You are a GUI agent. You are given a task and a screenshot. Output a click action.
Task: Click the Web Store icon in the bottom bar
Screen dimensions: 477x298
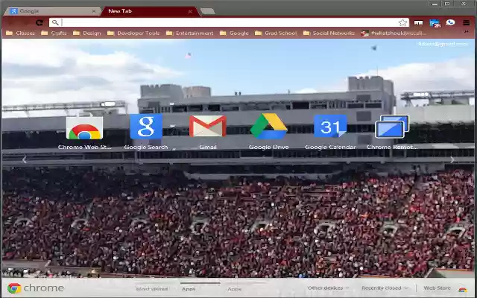pyautogui.click(x=463, y=288)
